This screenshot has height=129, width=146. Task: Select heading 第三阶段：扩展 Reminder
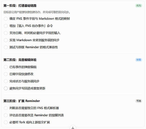[22, 101]
